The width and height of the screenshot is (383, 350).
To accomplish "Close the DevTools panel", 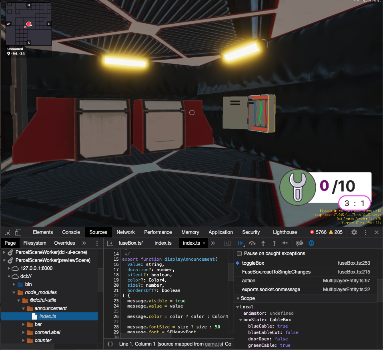I will [377, 232].
